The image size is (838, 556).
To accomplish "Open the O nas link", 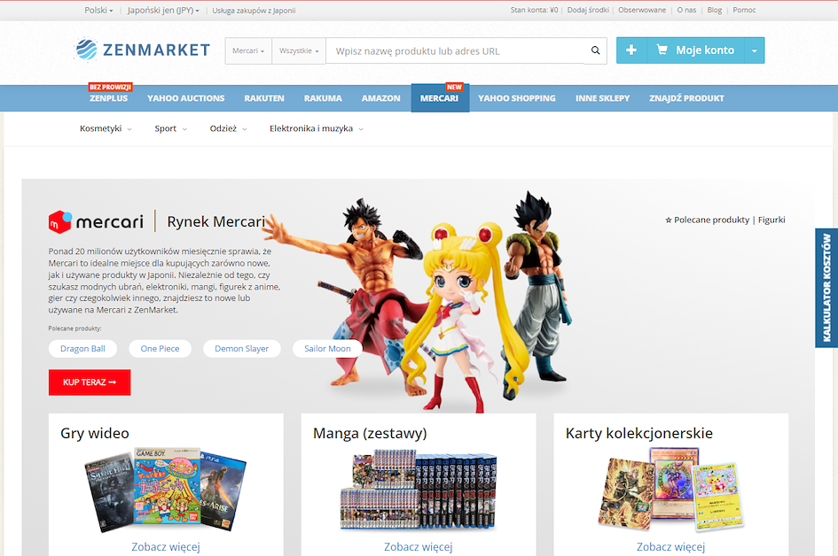I will tap(686, 10).
